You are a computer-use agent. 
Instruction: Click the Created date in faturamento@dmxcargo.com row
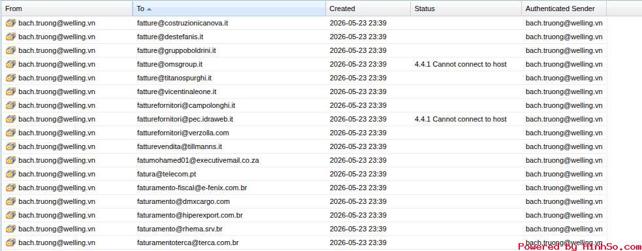(x=358, y=201)
